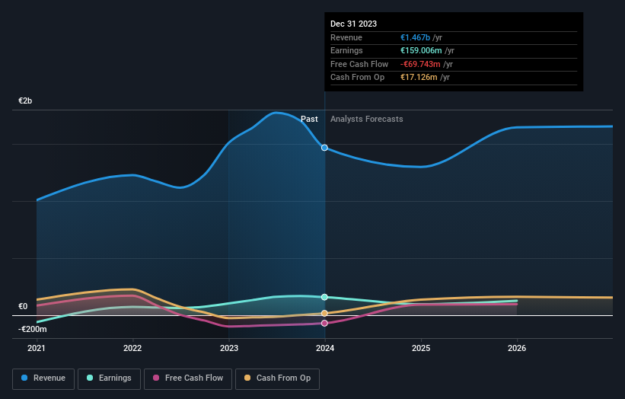Click the 2024 x-axis label
This screenshot has height=399, width=625.
coord(325,349)
